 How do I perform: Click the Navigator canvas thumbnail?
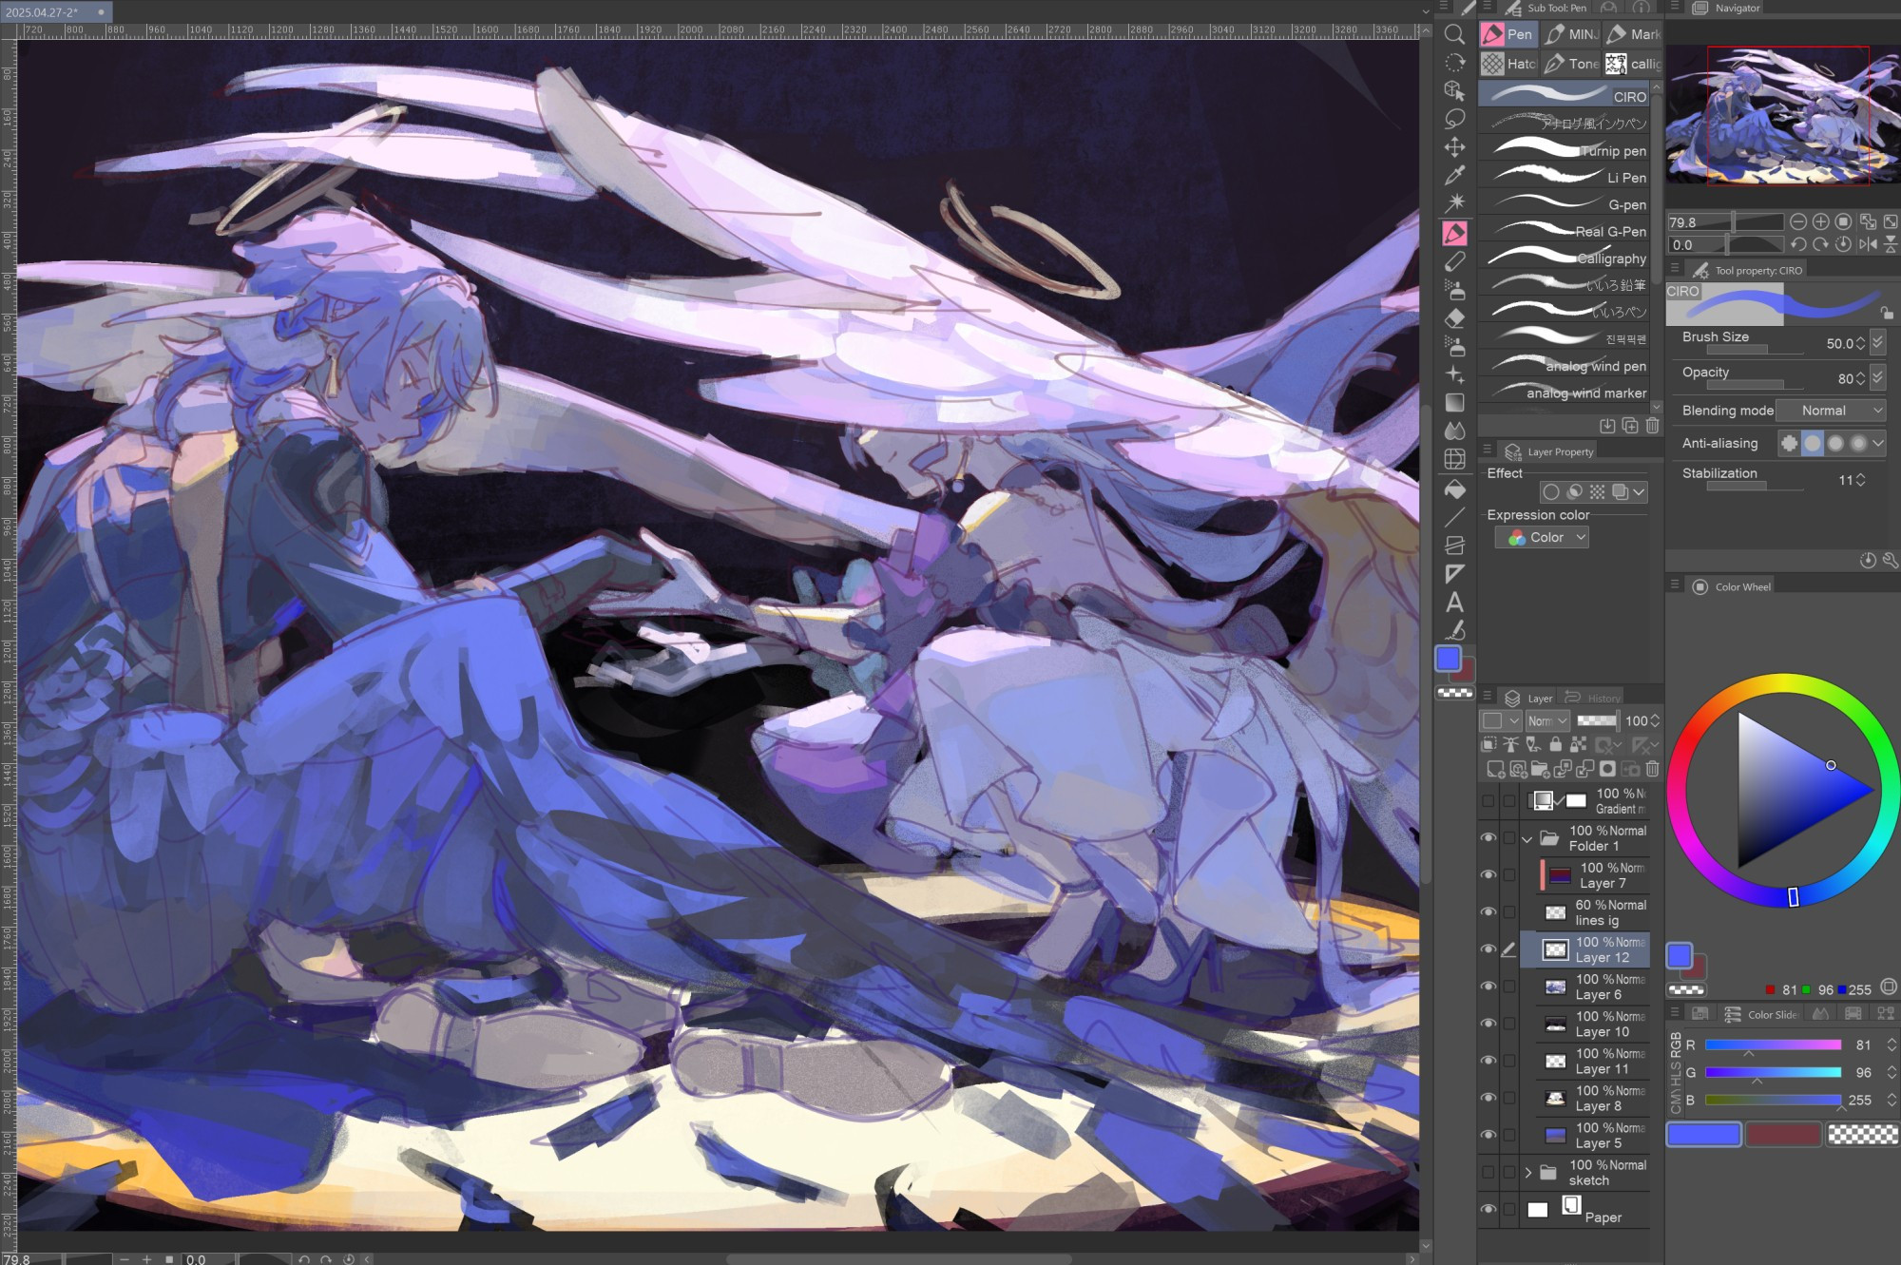tap(1782, 114)
